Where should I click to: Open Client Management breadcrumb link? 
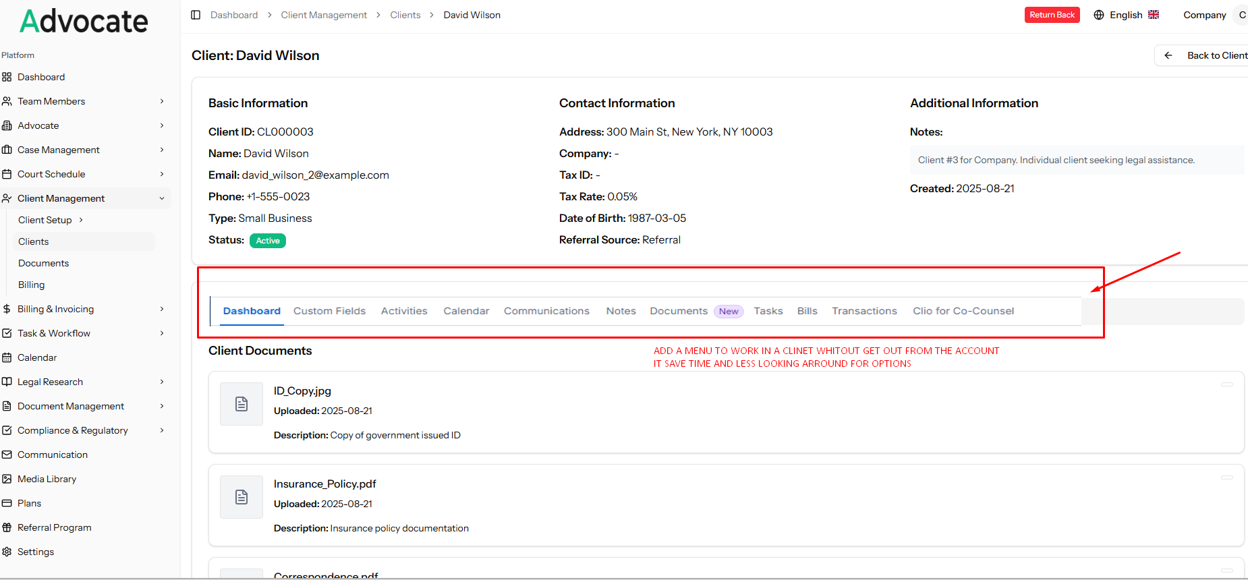pyautogui.click(x=324, y=15)
